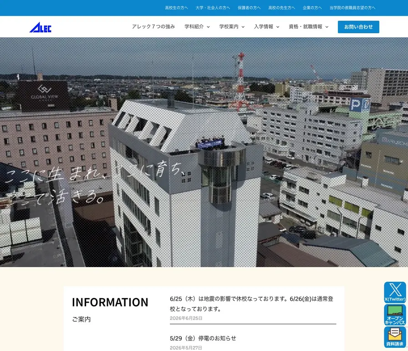Screen dimensions: 408x351
Task: Open the 5/29 停電のお知らせ notice
Action: tap(203, 338)
